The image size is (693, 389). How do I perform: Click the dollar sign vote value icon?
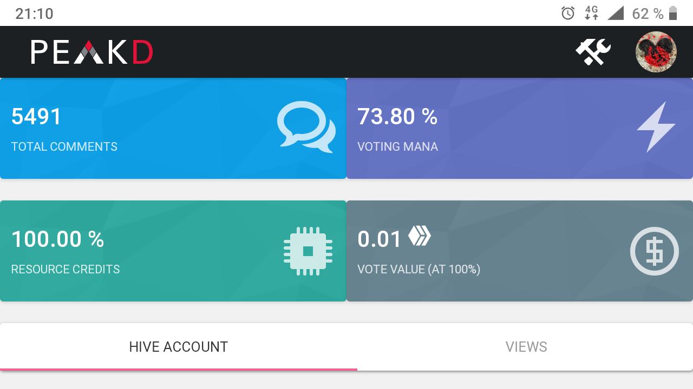click(655, 251)
